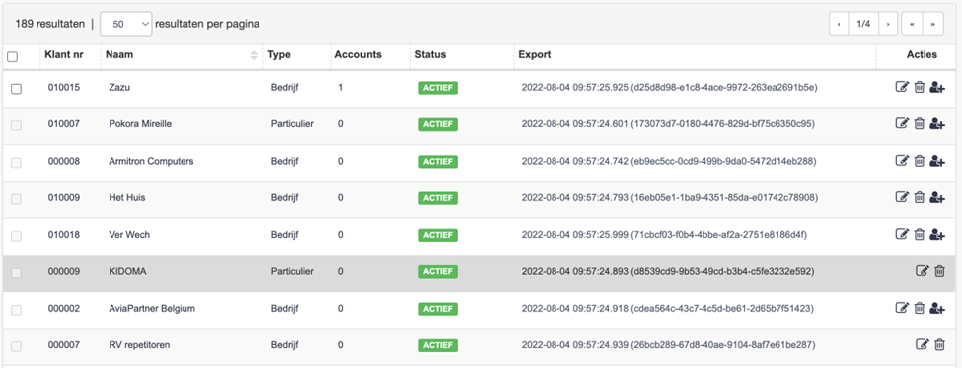Click the accounts value 1 for Zazu

(x=341, y=87)
